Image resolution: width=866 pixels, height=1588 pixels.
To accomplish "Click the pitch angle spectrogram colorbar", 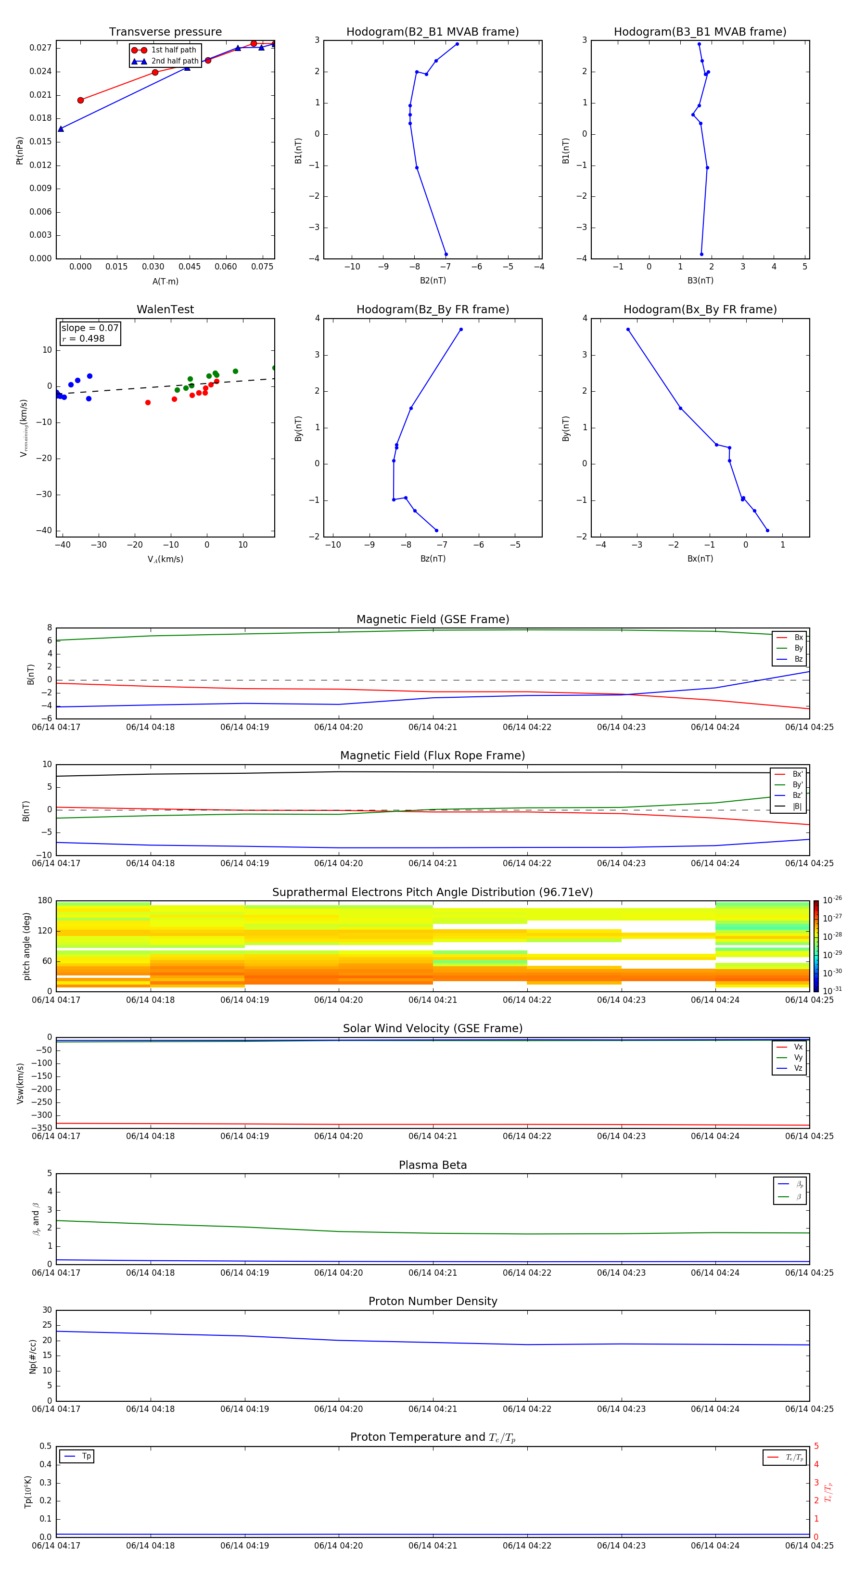I will click(816, 946).
